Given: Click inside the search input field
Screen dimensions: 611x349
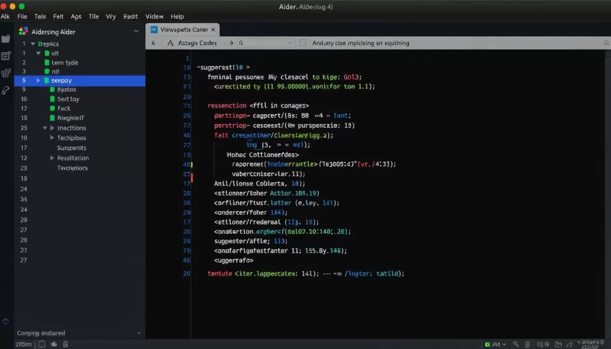Looking at the screenshot, I should click(266, 43).
